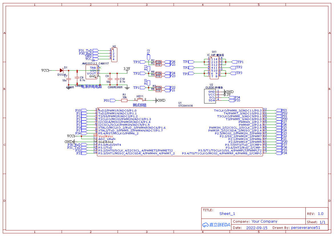
Task: Click the DSS34 diode value label
Action: click(x=61, y=75)
